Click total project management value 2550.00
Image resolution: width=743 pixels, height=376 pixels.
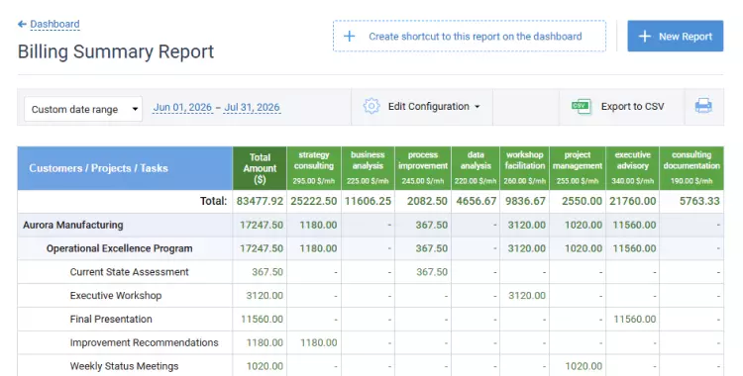click(x=582, y=201)
